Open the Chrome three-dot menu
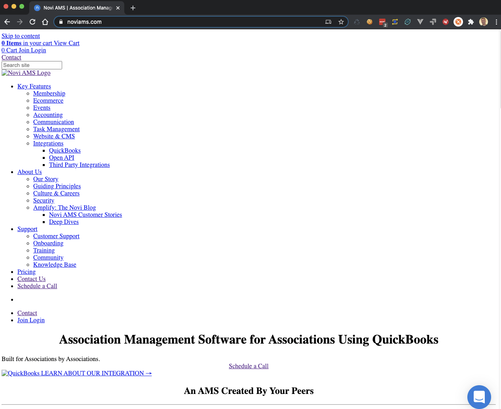Screen dimensions: 501x409 point(496,22)
